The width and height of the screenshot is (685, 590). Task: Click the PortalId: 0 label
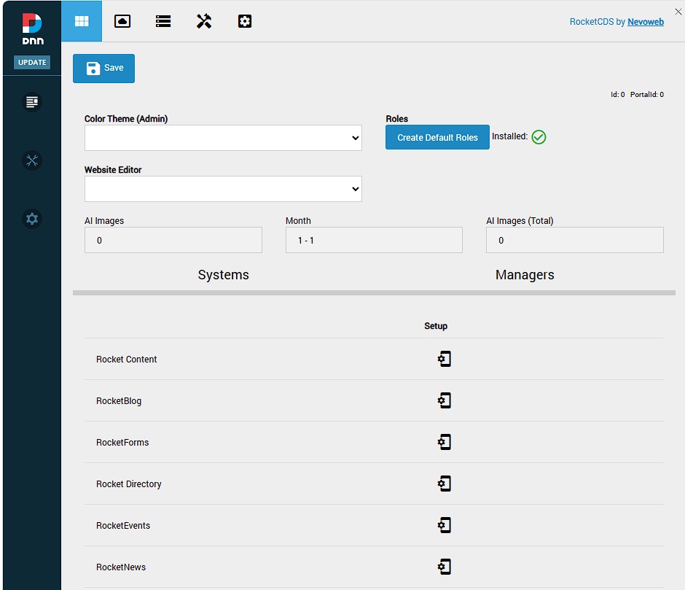[x=647, y=95]
